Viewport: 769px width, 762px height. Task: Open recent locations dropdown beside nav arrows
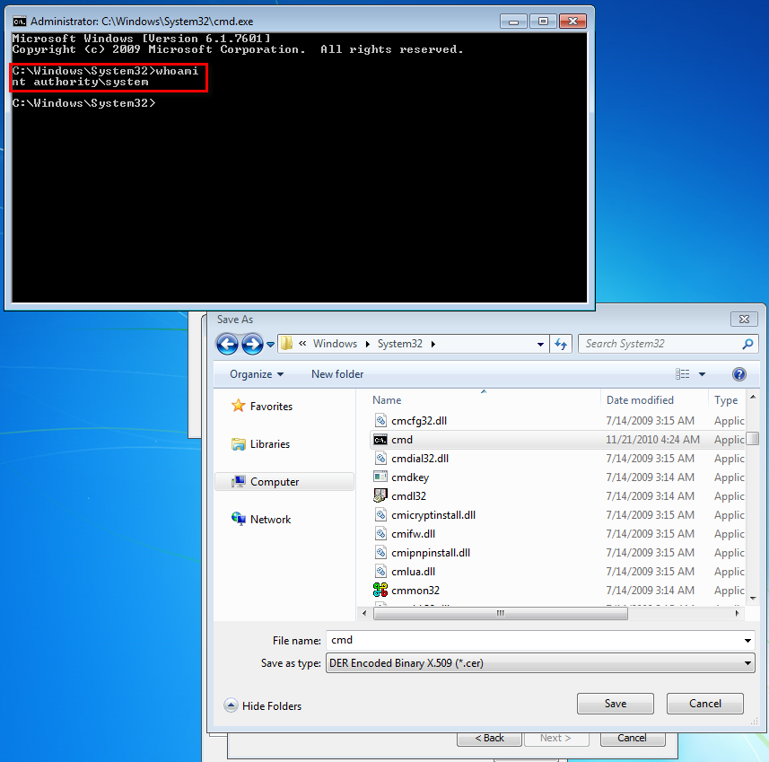coord(270,345)
